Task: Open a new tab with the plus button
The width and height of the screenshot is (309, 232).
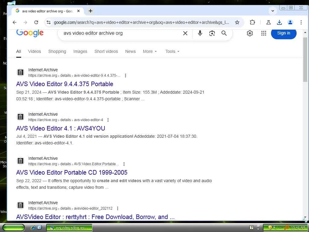Action: [91, 11]
